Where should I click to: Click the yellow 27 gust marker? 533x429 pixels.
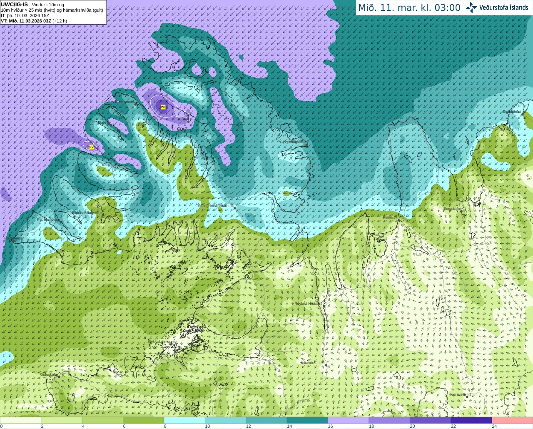click(92, 147)
